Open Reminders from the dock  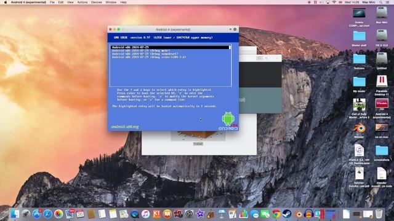point(102,214)
